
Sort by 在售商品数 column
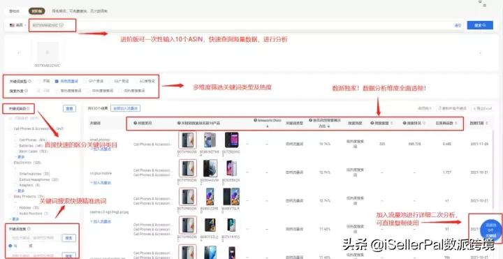coord(455,123)
